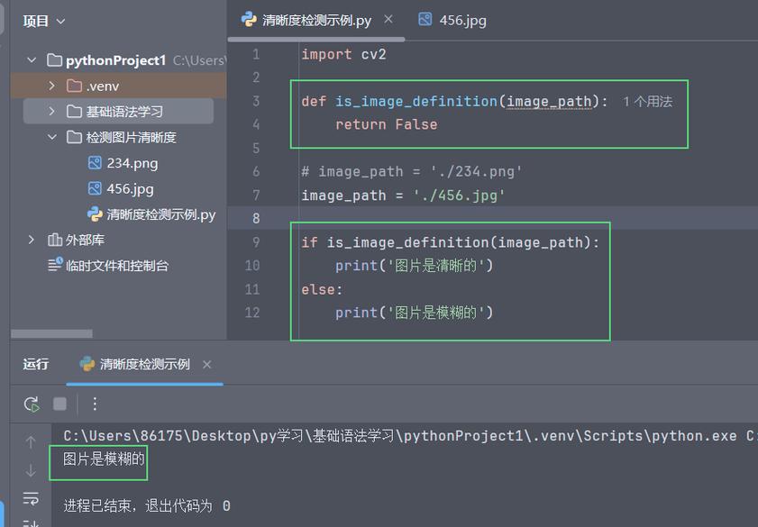Close the 清晰度检测示例 run tab

pos(207,365)
